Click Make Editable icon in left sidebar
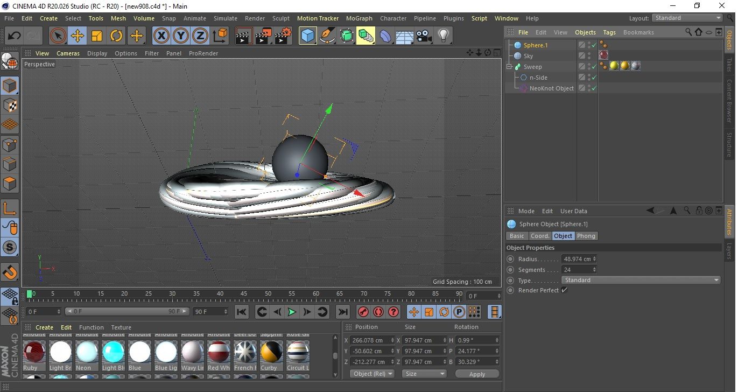This screenshot has width=738, height=392. (10, 61)
